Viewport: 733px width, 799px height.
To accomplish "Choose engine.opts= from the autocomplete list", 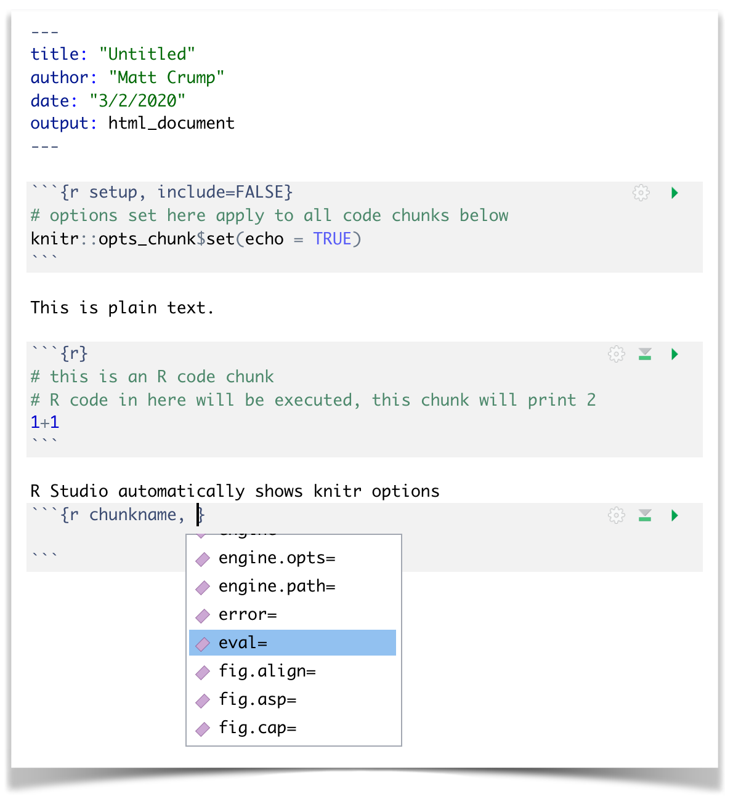I will pyautogui.click(x=293, y=558).
